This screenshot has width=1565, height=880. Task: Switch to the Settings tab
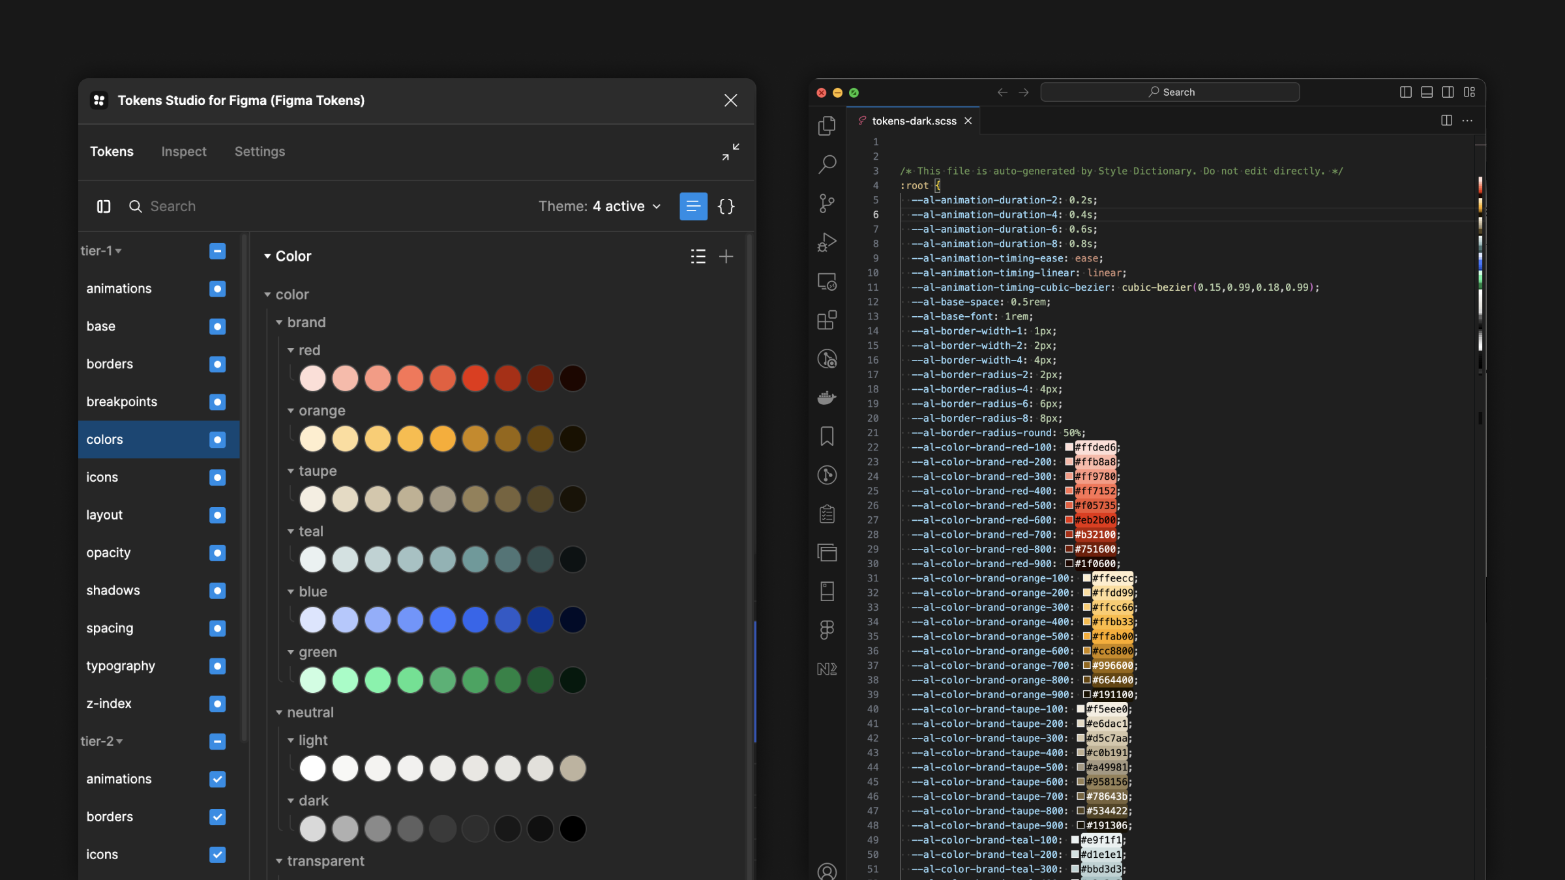click(x=260, y=151)
